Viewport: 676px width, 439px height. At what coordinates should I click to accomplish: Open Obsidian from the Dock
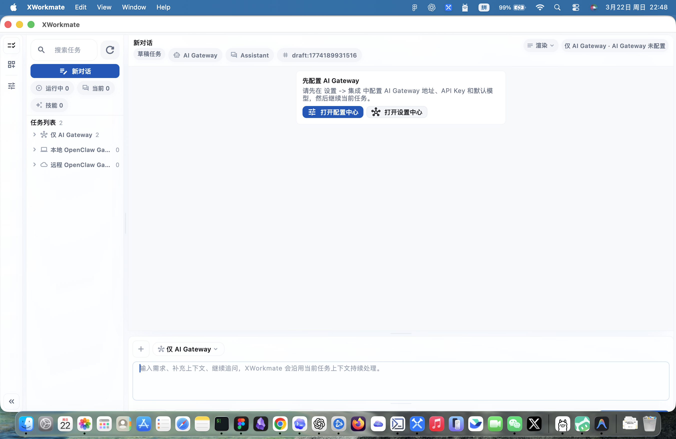260,424
